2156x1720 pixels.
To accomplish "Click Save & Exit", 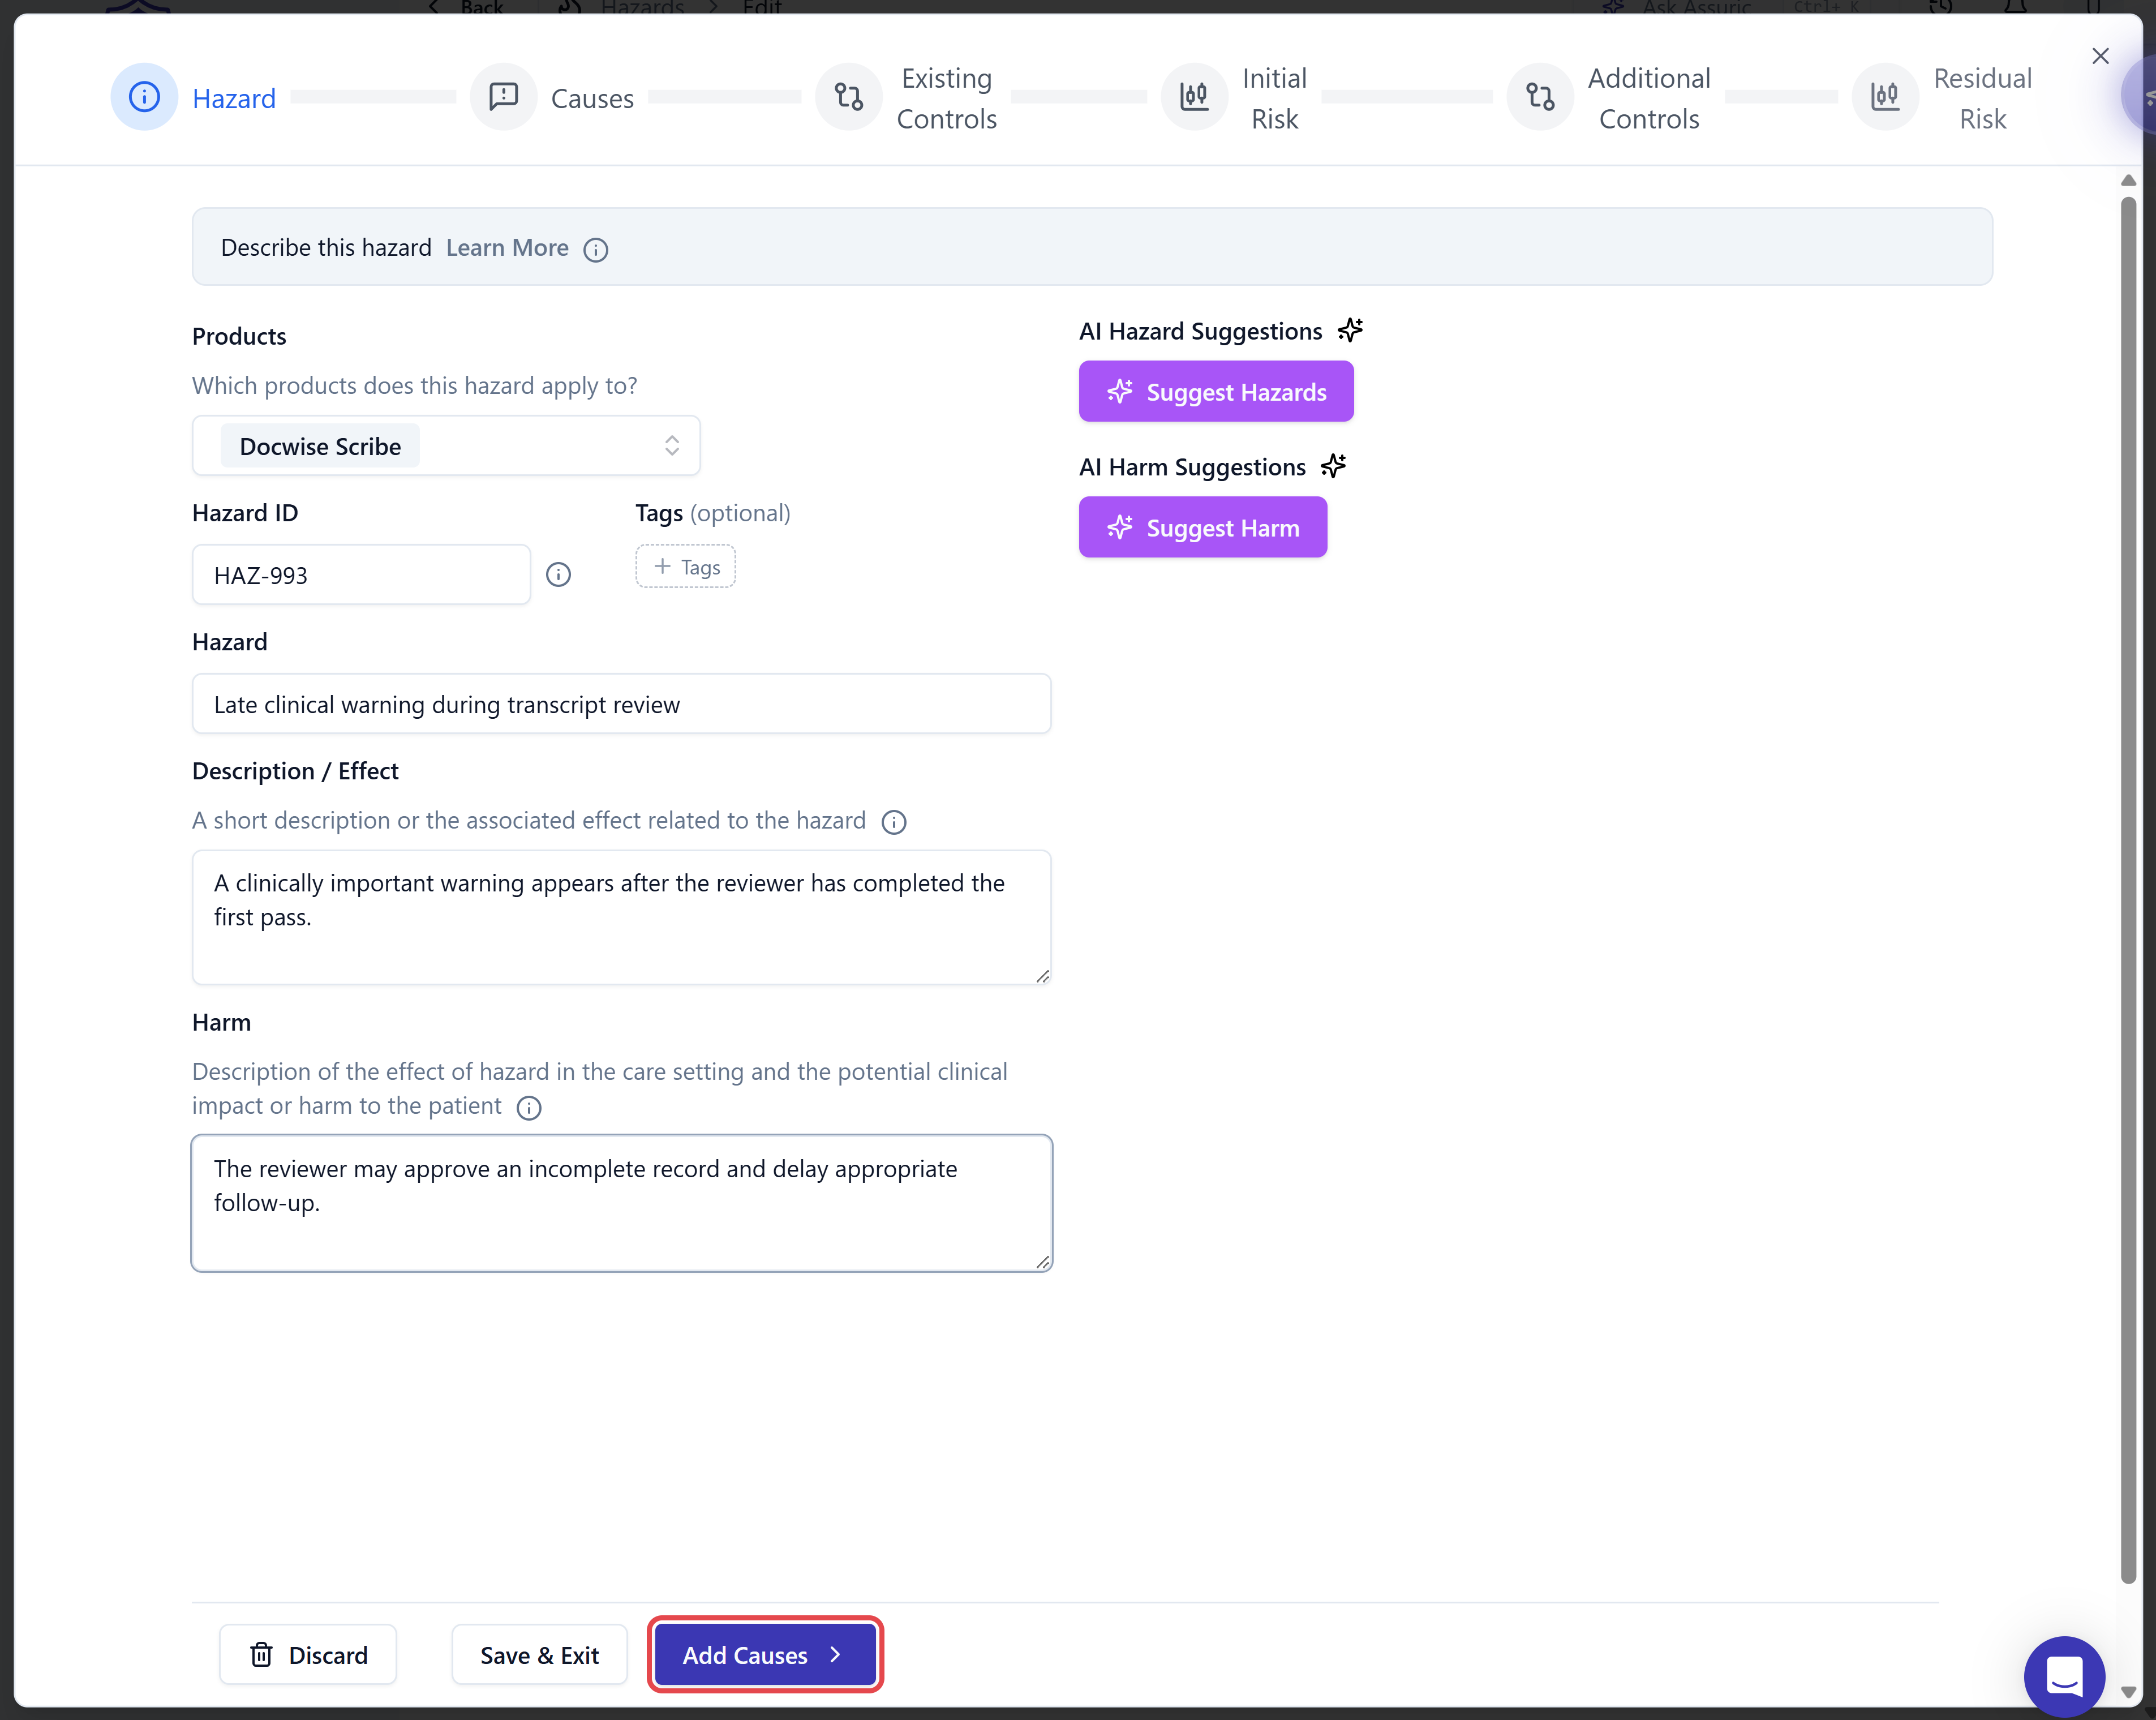I will click(539, 1655).
